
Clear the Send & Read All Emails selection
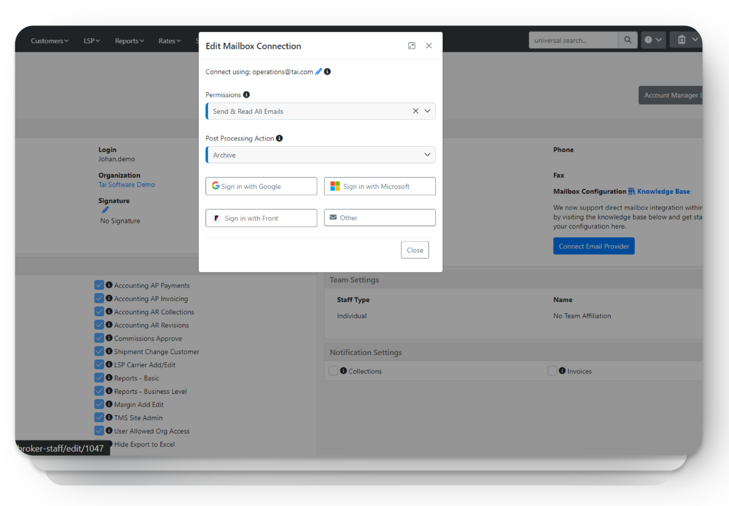tap(415, 111)
